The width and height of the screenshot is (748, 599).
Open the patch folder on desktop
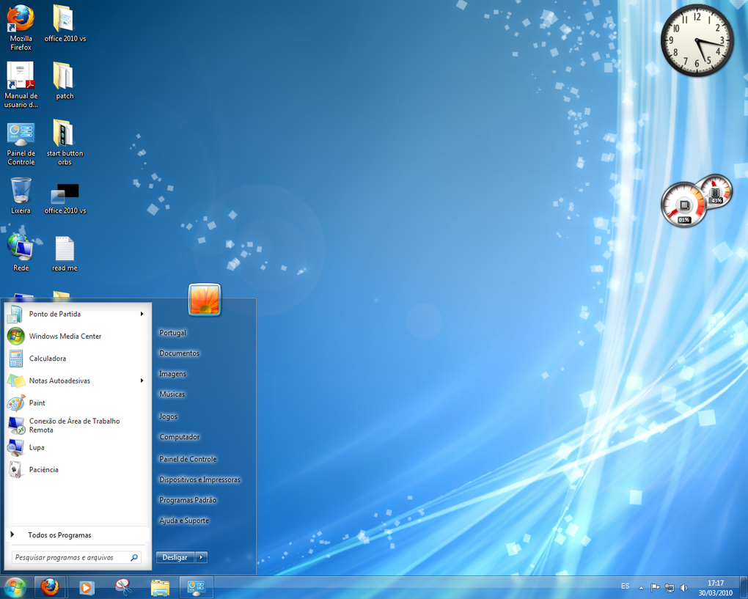tap(65, 81)
